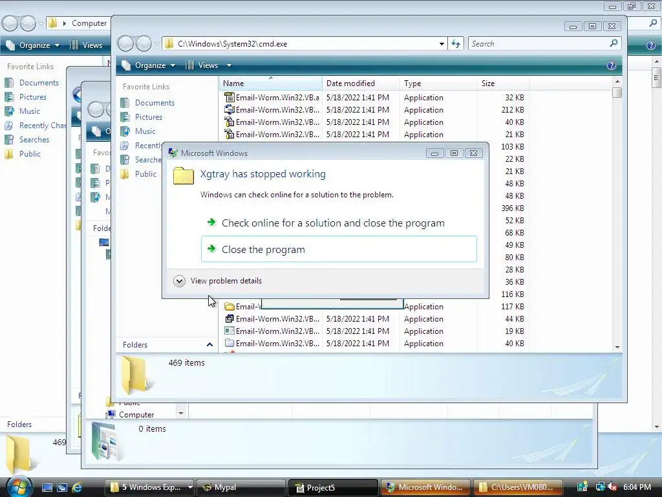Click the icon of the 32 KB Email-Worm.Win32.VB.a file
This screenshot has width=662, height=497.
point(230,97)
